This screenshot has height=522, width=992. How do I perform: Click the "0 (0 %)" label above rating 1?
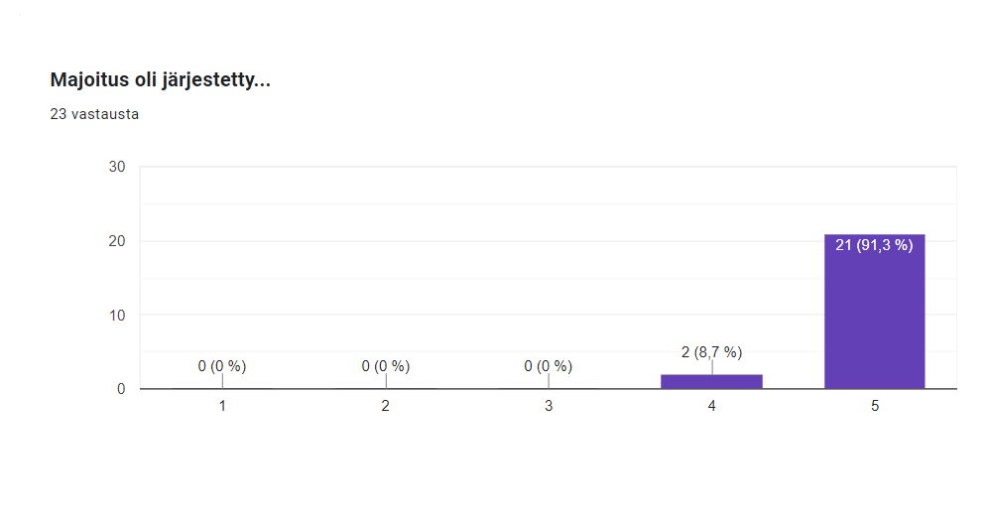[x=222, y=366]
